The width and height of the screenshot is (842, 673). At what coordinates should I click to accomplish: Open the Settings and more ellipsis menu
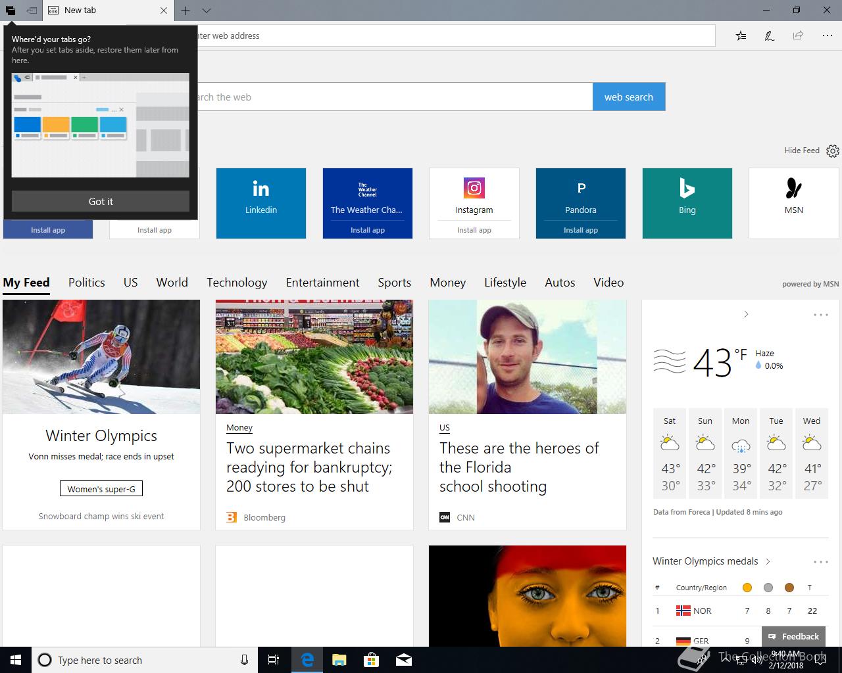pyautogui.click(x=827, y=35)
